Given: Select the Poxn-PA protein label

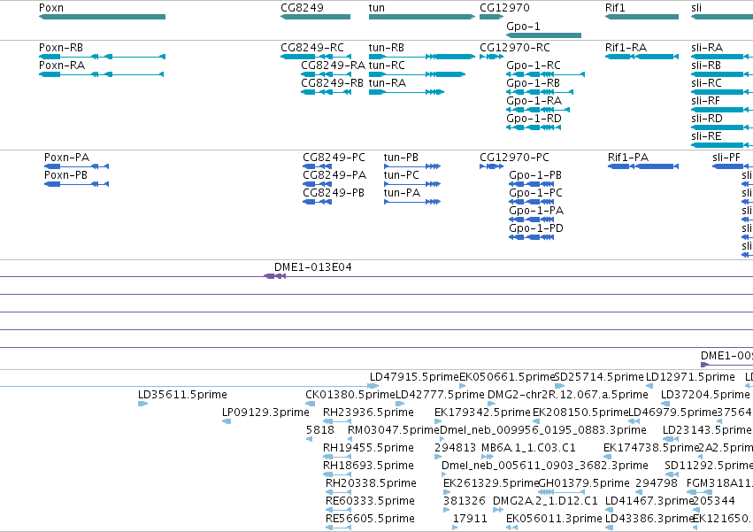Looking at the screenshot, I should [x=66, y=158].
